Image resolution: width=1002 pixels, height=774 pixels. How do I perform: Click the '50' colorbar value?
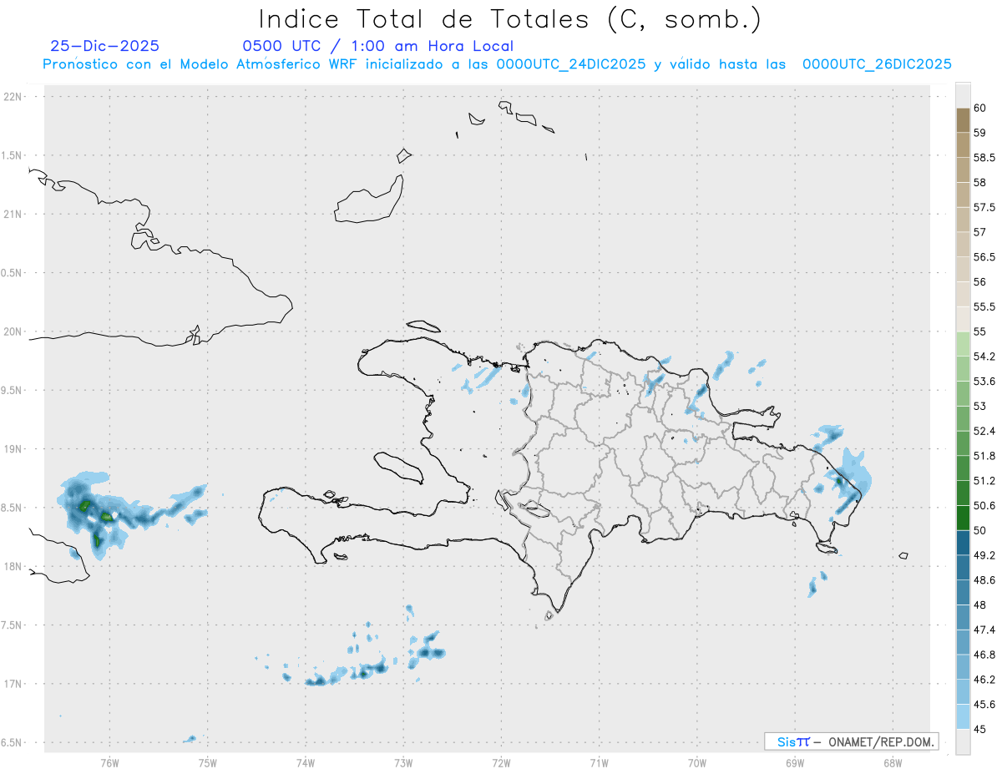[979, 530]
